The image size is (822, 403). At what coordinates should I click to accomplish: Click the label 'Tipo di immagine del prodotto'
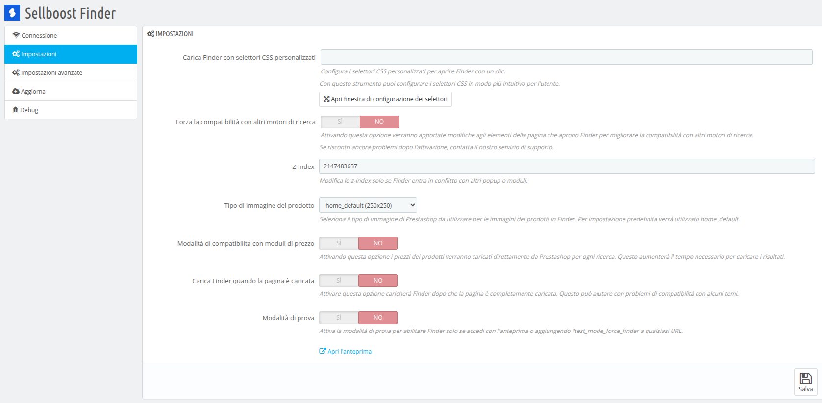pos(269,205)
